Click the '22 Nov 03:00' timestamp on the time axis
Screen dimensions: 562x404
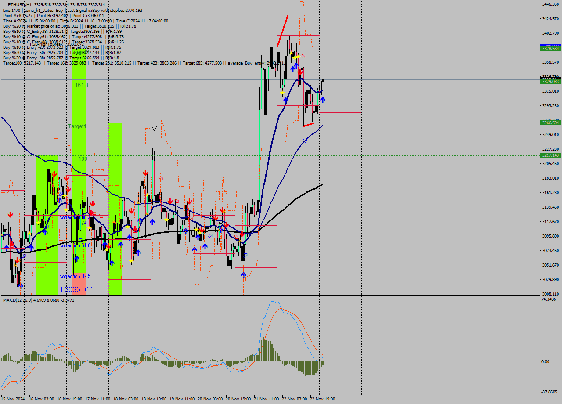point(295,399)
